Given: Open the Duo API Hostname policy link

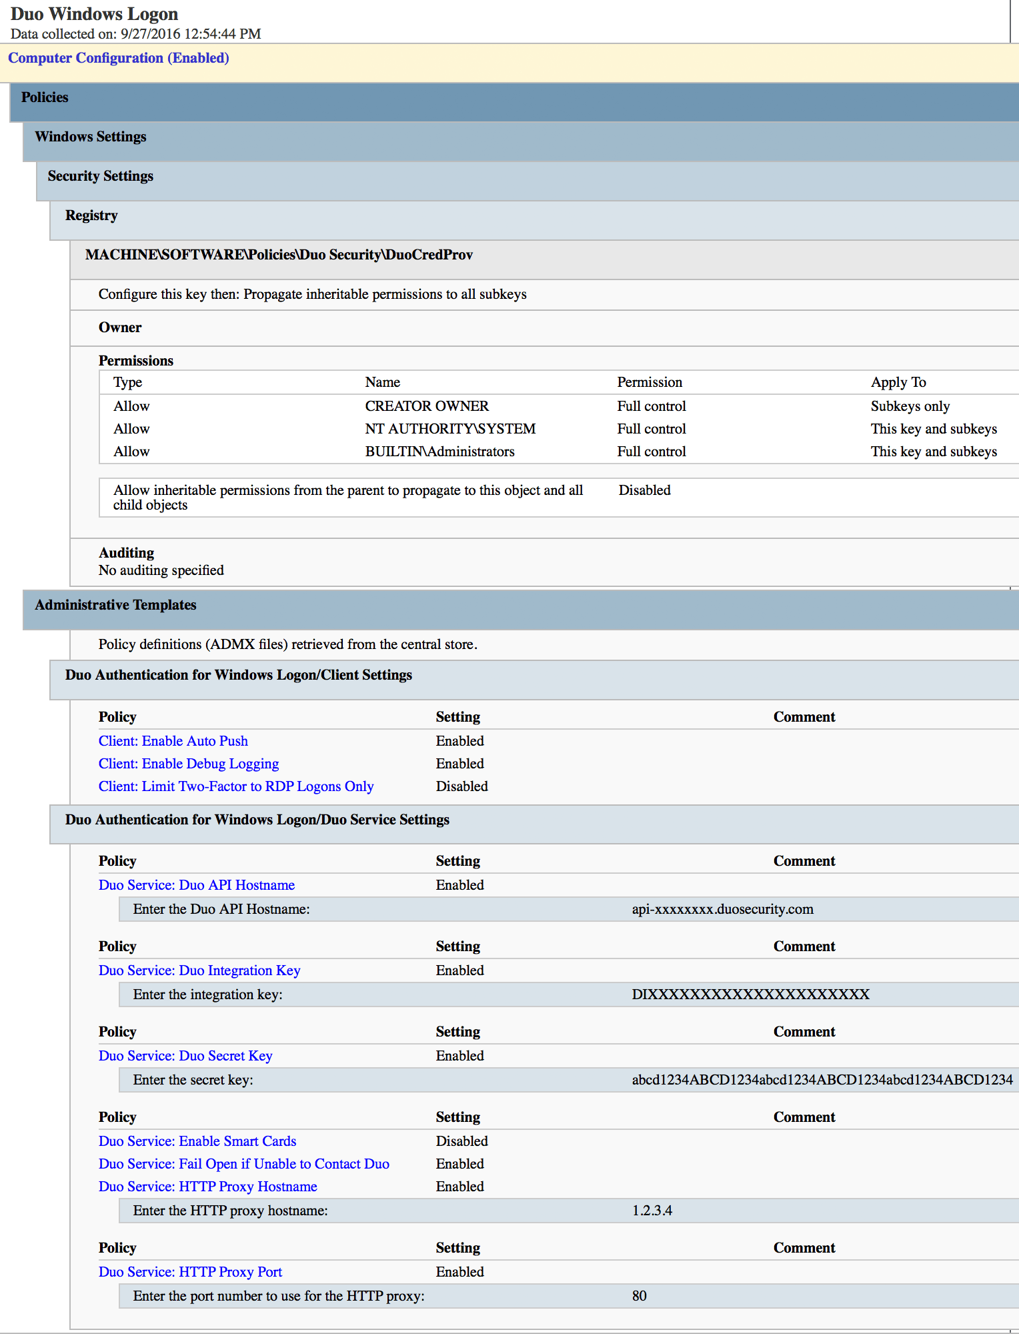Looking at the screenshot, I should tap(196, 885).
